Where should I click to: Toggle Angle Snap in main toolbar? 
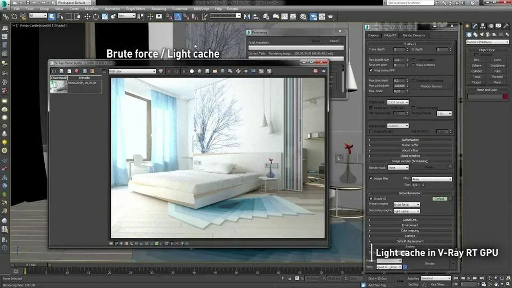(178, 17)
